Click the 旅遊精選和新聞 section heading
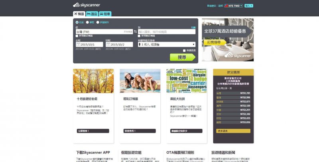The height and width of the screenshot is (162, 319). click(223, 152)
